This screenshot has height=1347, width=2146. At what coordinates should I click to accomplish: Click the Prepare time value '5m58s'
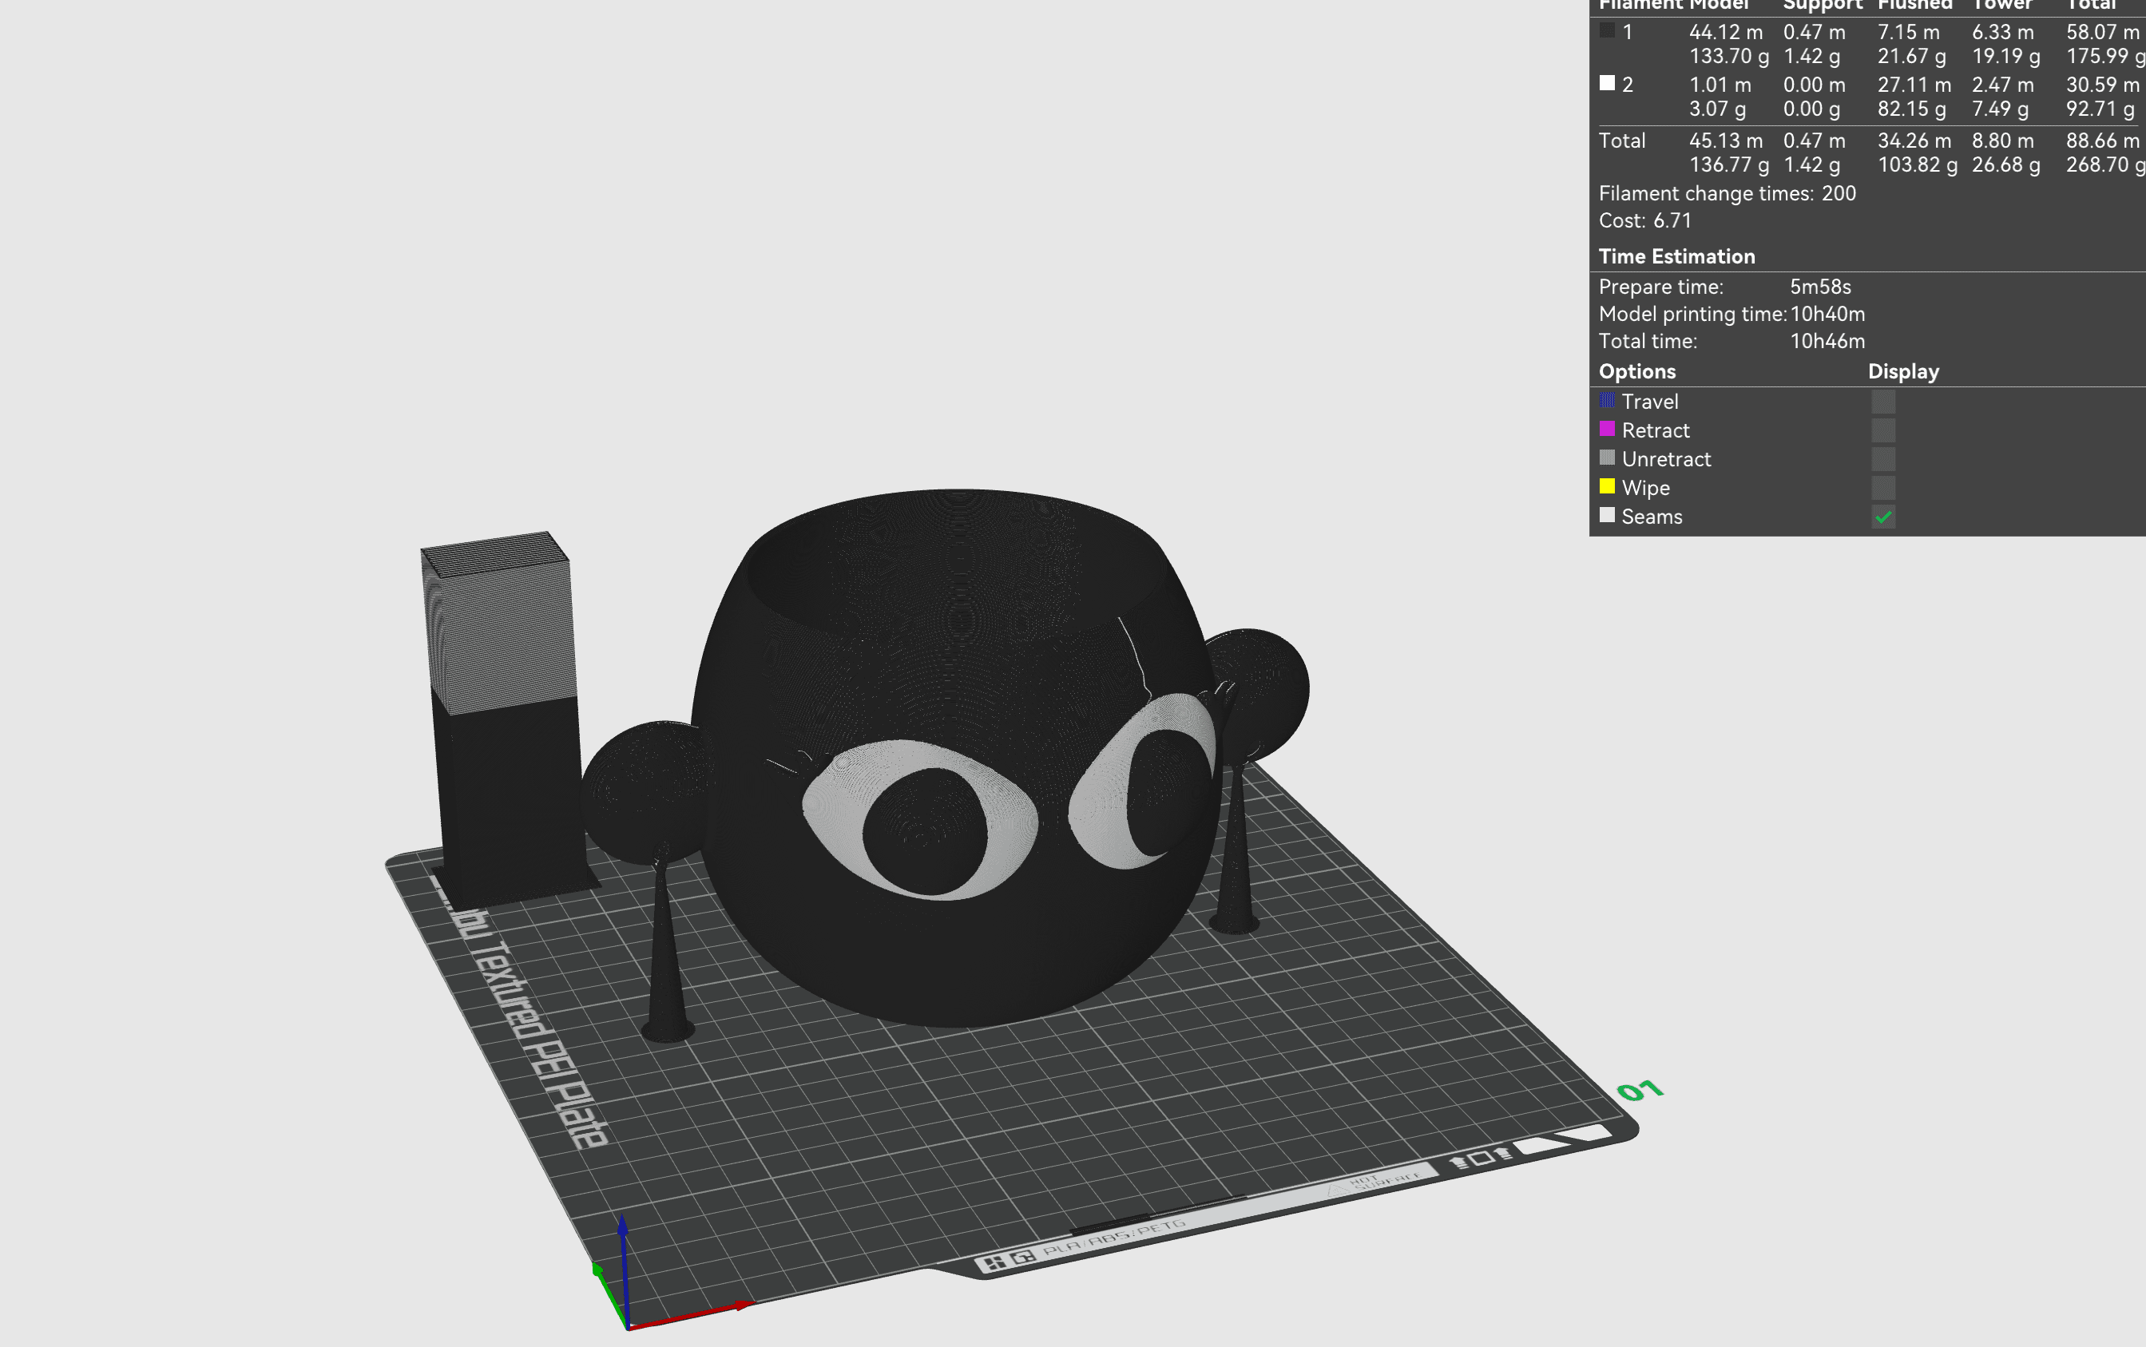tap(1821, 287)
